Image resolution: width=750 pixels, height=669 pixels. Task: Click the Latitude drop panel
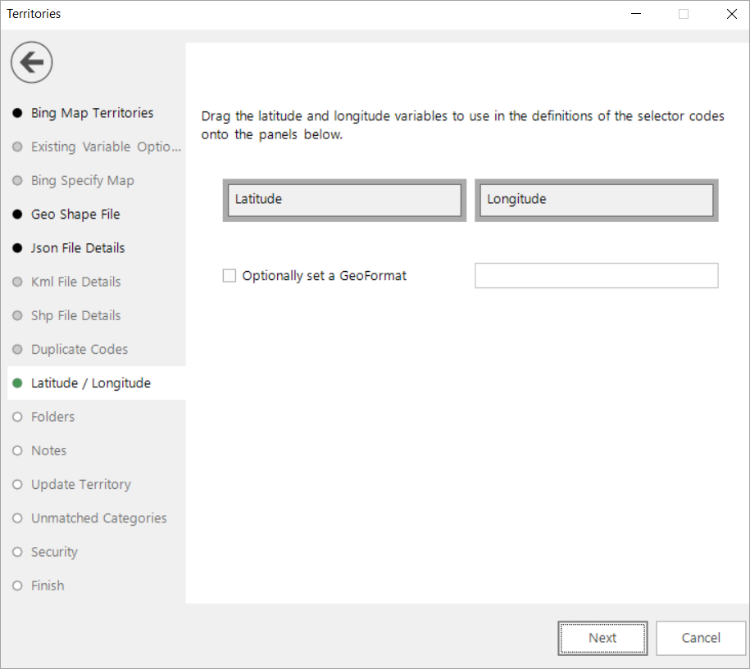coord(344,201)
